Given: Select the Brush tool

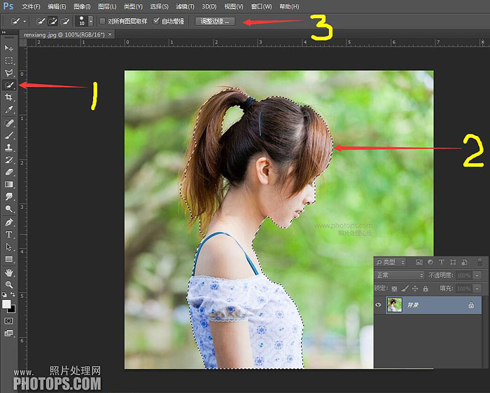Looking at the screenshot, I should point(8,135).
